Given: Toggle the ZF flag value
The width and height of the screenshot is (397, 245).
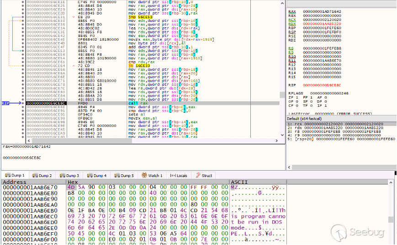Looking at the screenshot, I should click(x=297, y=97).
